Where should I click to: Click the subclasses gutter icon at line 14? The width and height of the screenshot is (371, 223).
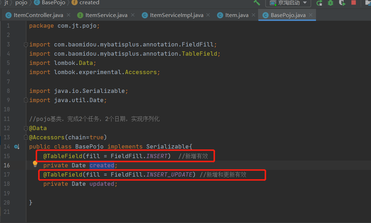point(17,147)
